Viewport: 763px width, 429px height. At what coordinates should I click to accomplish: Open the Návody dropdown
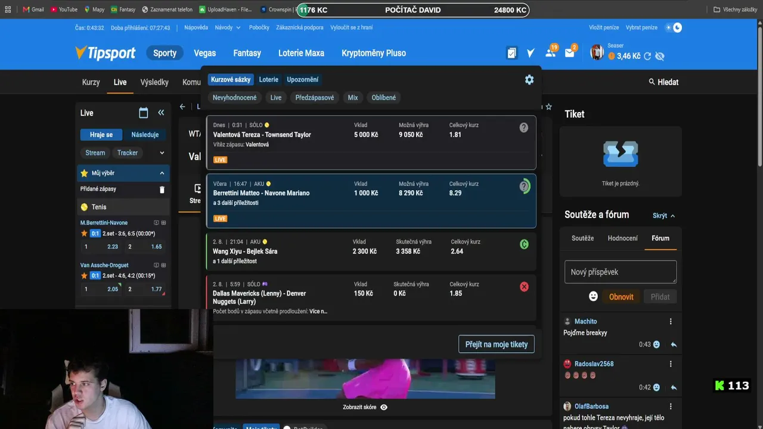(x=228, y=27)
